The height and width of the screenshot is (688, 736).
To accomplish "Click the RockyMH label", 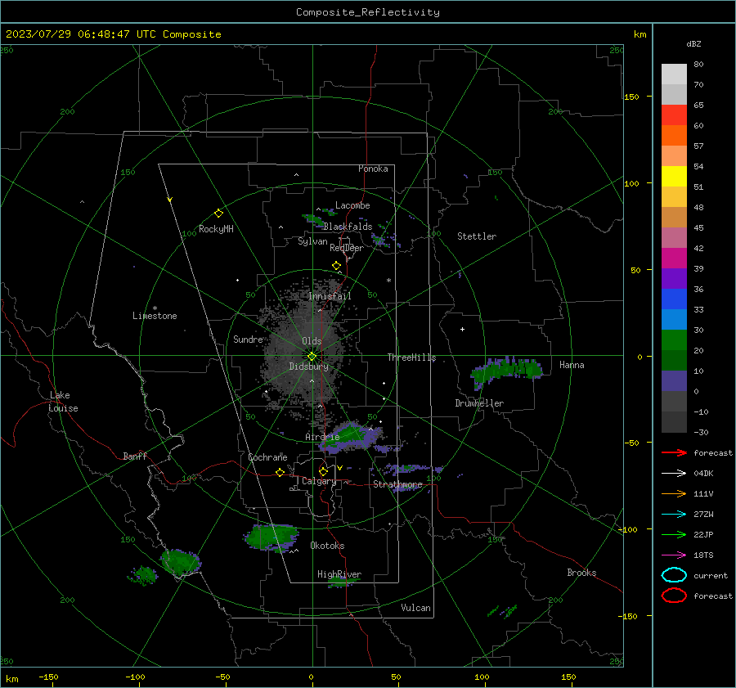I will point(216,229).
